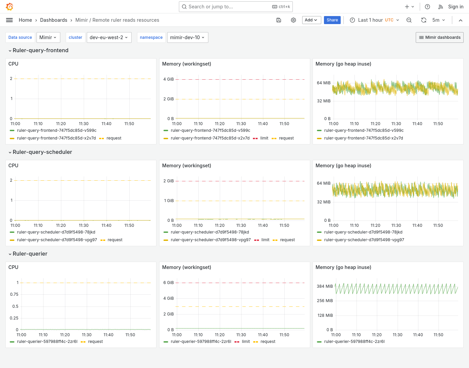Open the main navigation hamburger menu
Image resolution: width=469 pixels, height=368 pixels.
point(9,20)
